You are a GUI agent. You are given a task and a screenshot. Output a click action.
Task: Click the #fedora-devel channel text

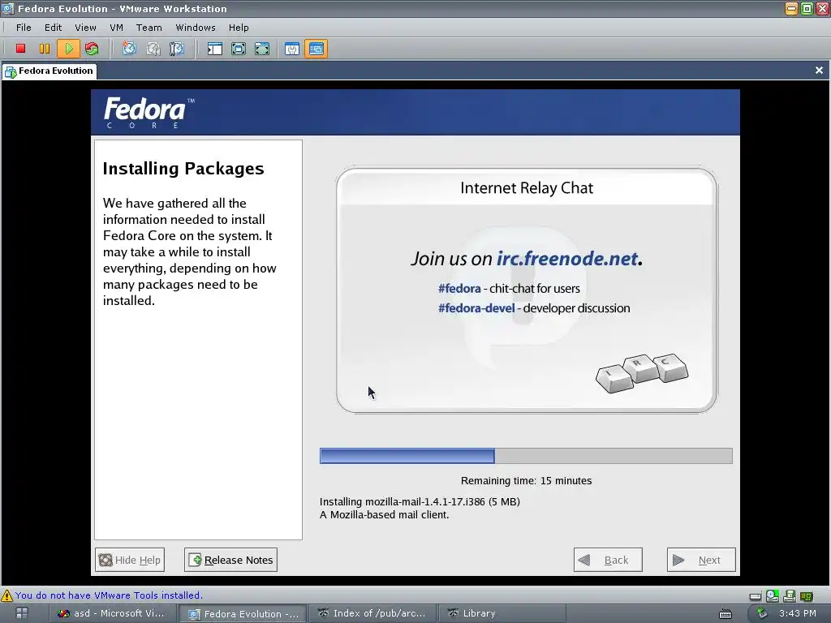(x=476, y=308)
